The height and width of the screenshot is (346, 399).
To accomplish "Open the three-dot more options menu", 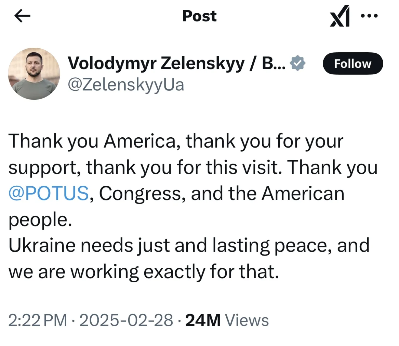I will 369,16.
